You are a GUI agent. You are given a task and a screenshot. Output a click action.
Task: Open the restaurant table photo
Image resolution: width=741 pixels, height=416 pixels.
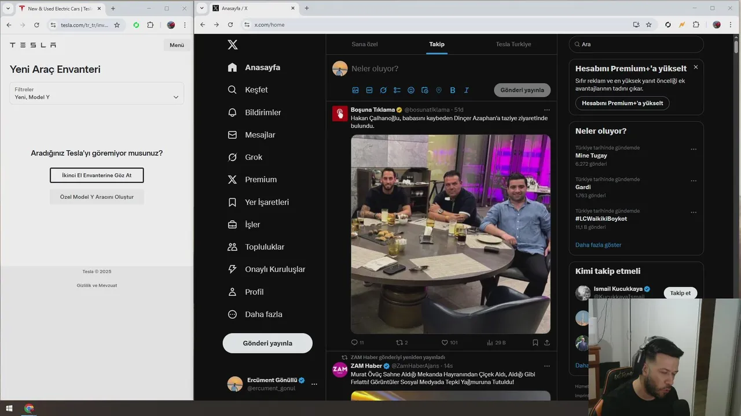pos(450,234)
